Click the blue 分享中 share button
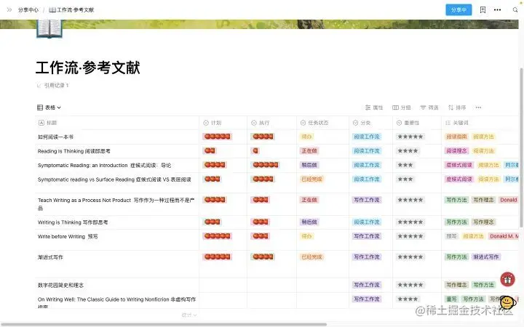Screen dimensions: 524x327 [x=458, y=9]
